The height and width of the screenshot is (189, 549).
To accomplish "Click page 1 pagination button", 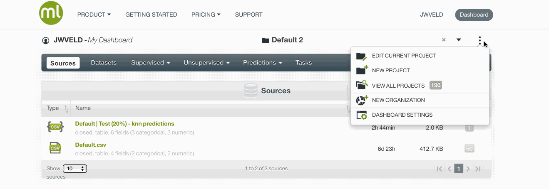I will point(459,169).
